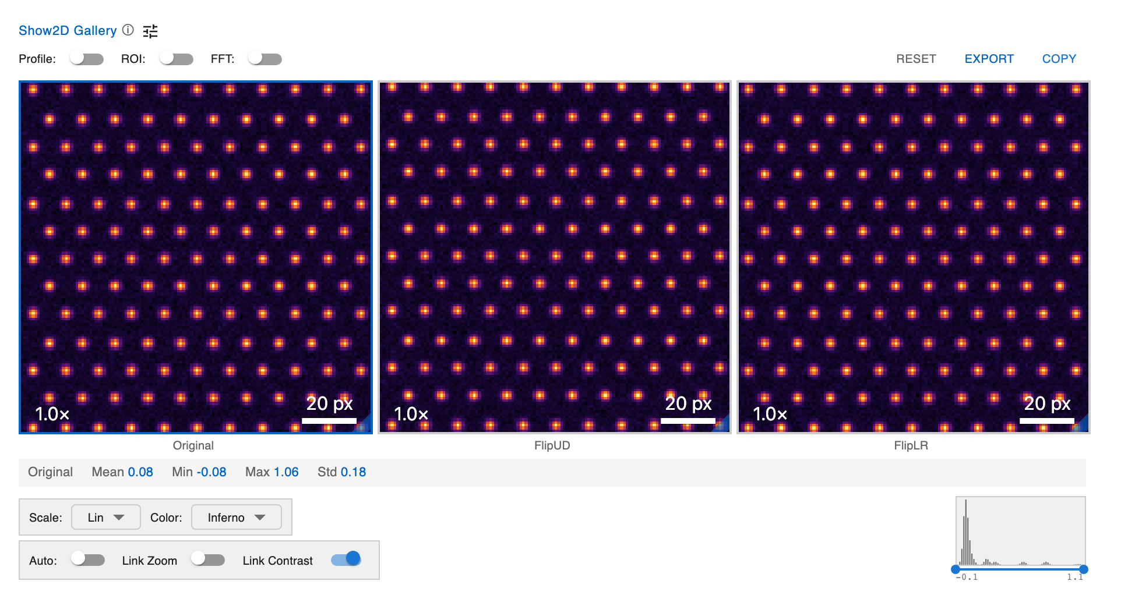Screen dimensions: 1128x602
Task: Click the COPY button
Action: (1059, 59)
